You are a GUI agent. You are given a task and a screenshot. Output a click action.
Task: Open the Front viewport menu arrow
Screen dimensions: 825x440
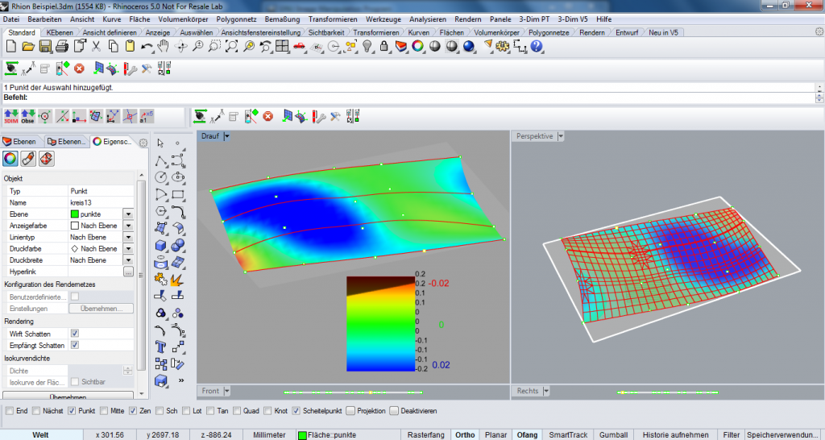[226, 391]
